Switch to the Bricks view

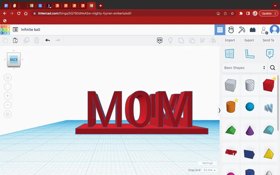tap(253, 30)
